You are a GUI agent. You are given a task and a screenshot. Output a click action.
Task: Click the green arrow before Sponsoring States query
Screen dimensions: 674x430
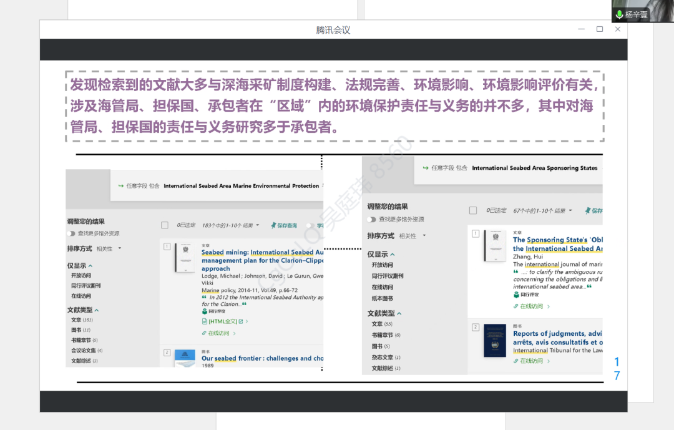point(426,168)
